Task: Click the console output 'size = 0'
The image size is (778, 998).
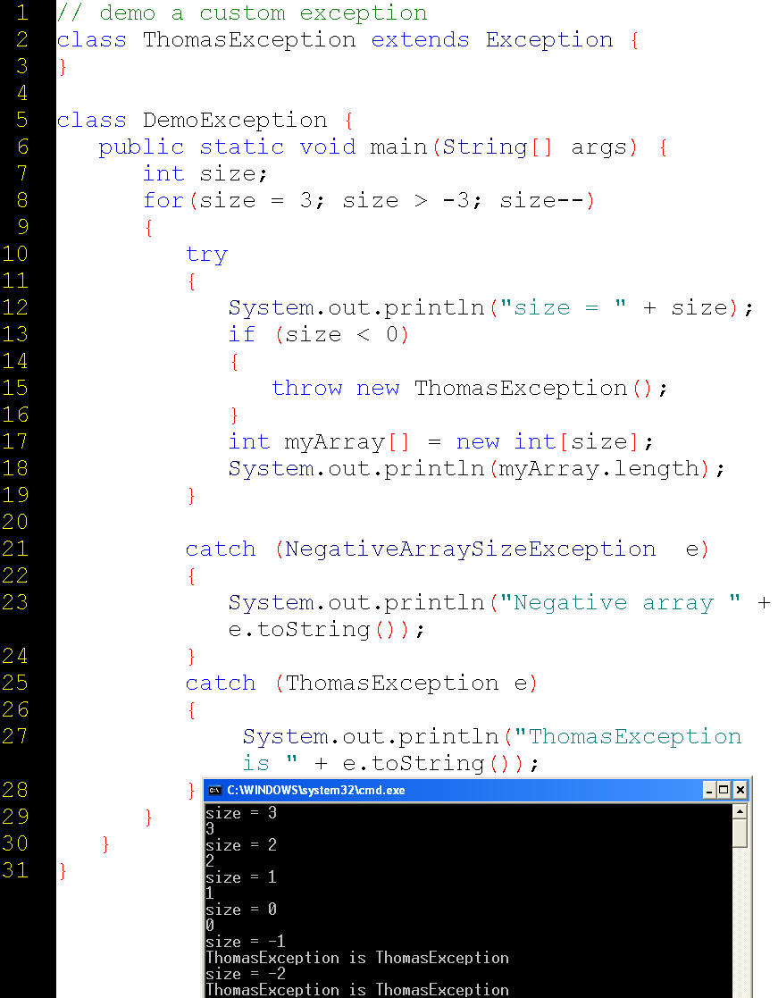Action: [241, 910]
